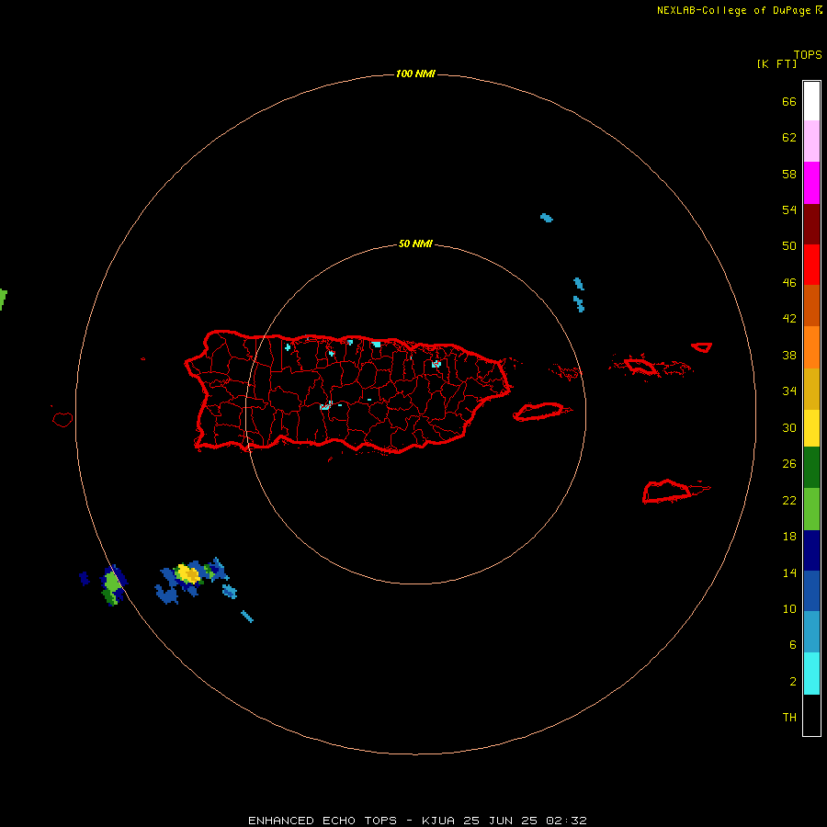The image size is (827, 827).
Task: Pick the light green legend swatch
Action: (x=811, y=509)
